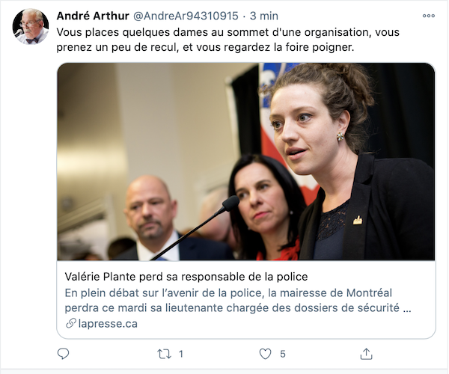
Task: Open André Arthur's profile avatar
Action: 31,26
